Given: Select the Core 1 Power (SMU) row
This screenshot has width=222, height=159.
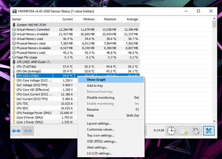Looking at the screenshot, I should [x=44, y=122].
